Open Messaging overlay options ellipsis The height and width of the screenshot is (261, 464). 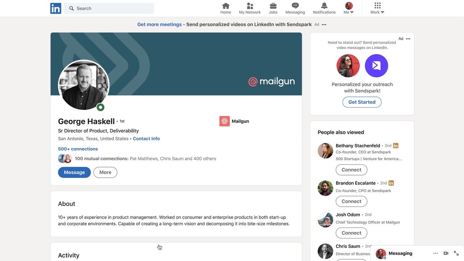click(435, 253)
